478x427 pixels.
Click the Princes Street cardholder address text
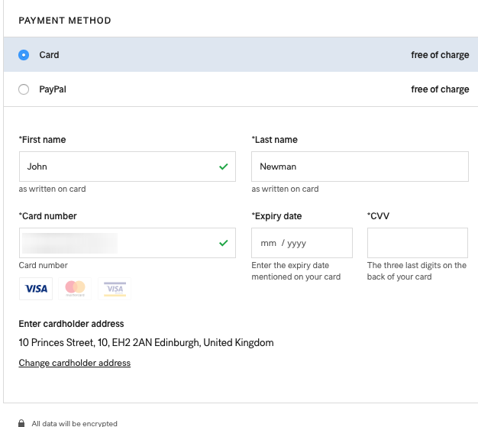point(146,343)
